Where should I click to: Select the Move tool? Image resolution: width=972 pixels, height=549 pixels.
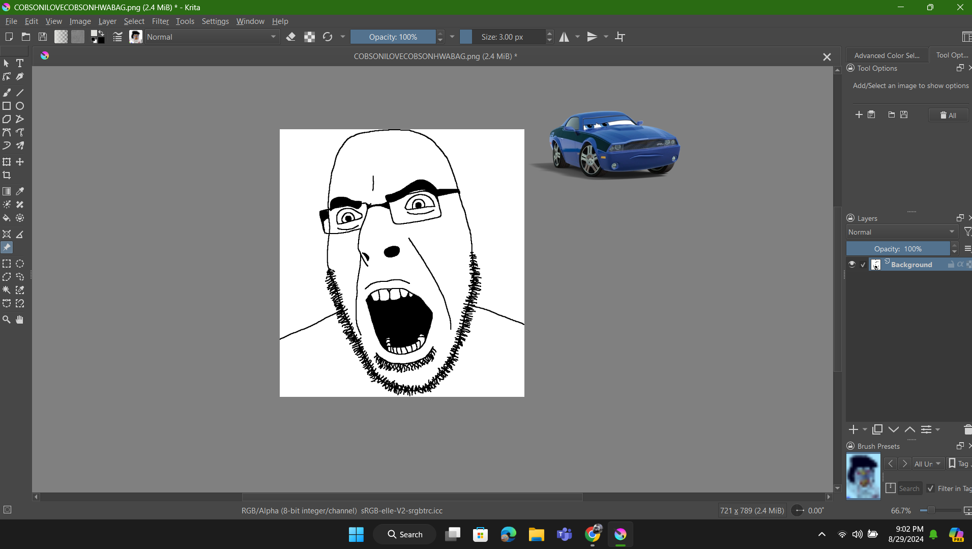click(20, 162)
